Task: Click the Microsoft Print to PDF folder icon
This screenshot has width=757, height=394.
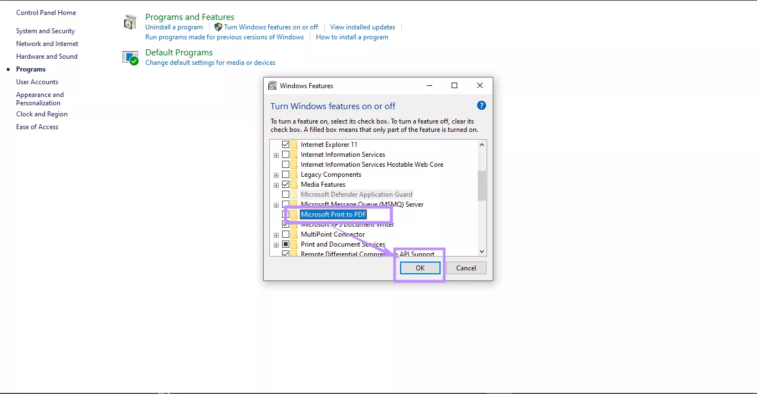Action: coord(294,214)
